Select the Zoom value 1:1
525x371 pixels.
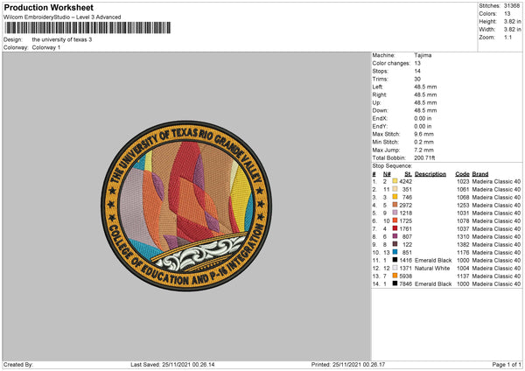coord(507,37)
